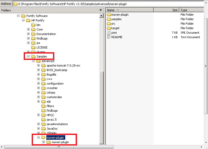Expand the ejb folder node
208x149 pixels.
38,102
